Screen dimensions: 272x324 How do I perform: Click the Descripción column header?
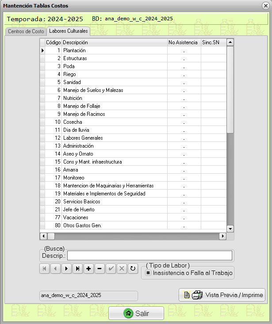tap(115, 42)
